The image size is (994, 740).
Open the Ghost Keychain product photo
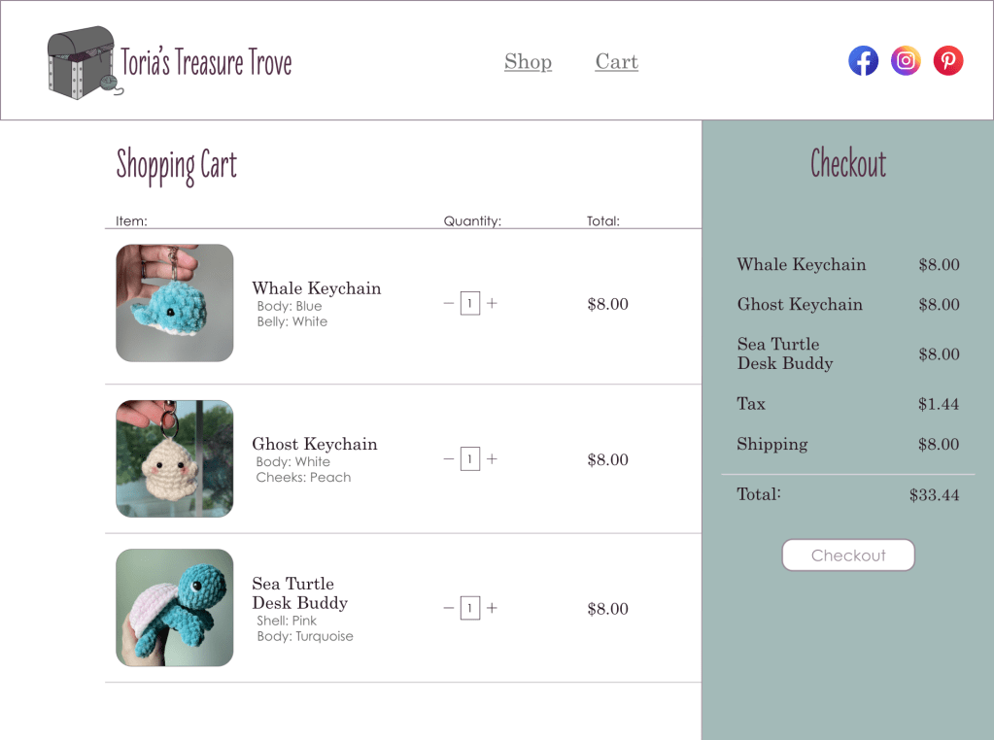pos(175,458)
